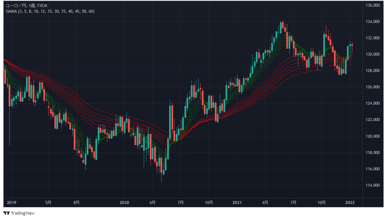
Task: Click the TradingView logo icon
Action: point(6,213)
